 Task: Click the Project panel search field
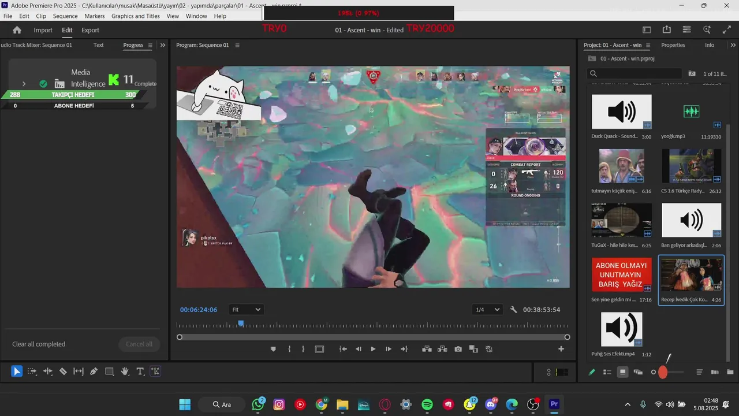click(x=635, y=73)
